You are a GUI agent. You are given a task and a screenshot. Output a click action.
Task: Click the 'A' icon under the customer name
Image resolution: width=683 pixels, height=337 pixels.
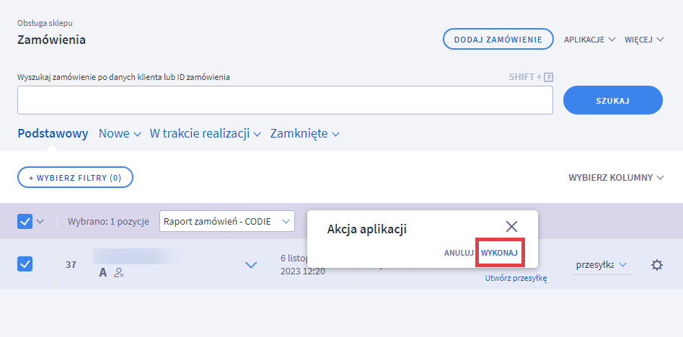103,273
